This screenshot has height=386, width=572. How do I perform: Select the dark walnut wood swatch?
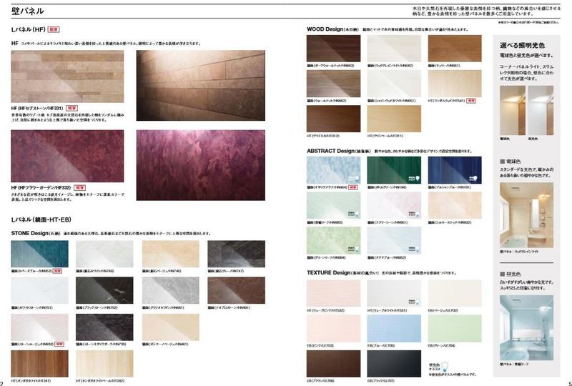click(332, 49)
